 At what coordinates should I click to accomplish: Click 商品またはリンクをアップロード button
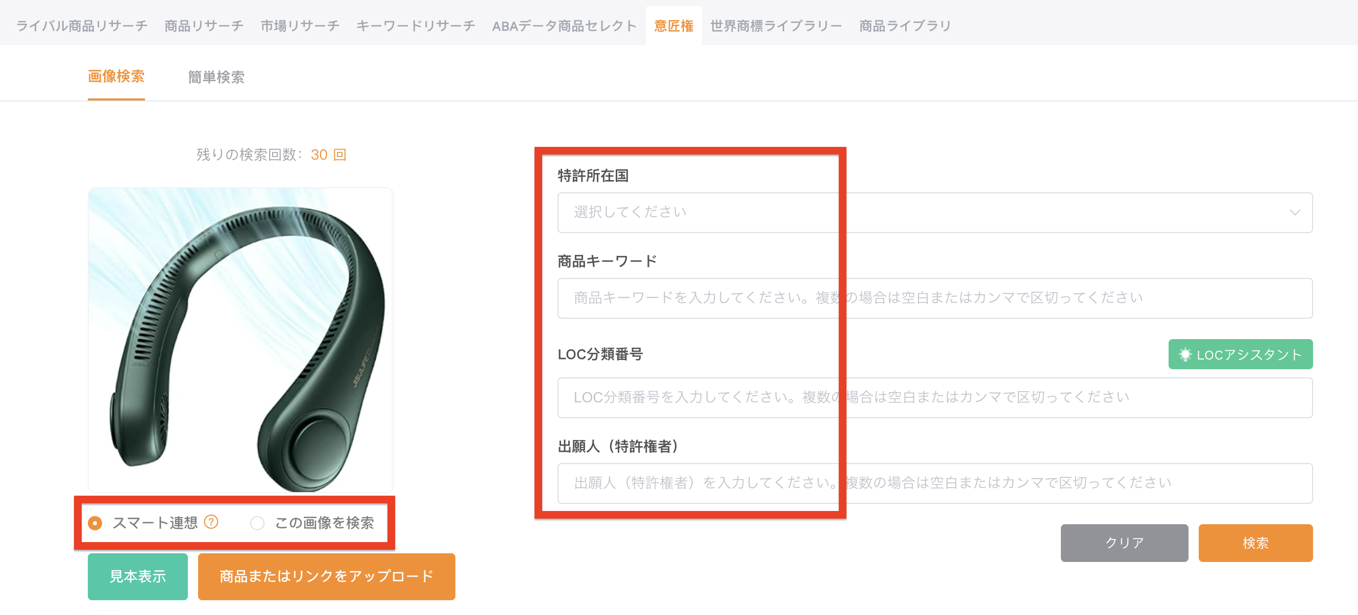(326, 577)
